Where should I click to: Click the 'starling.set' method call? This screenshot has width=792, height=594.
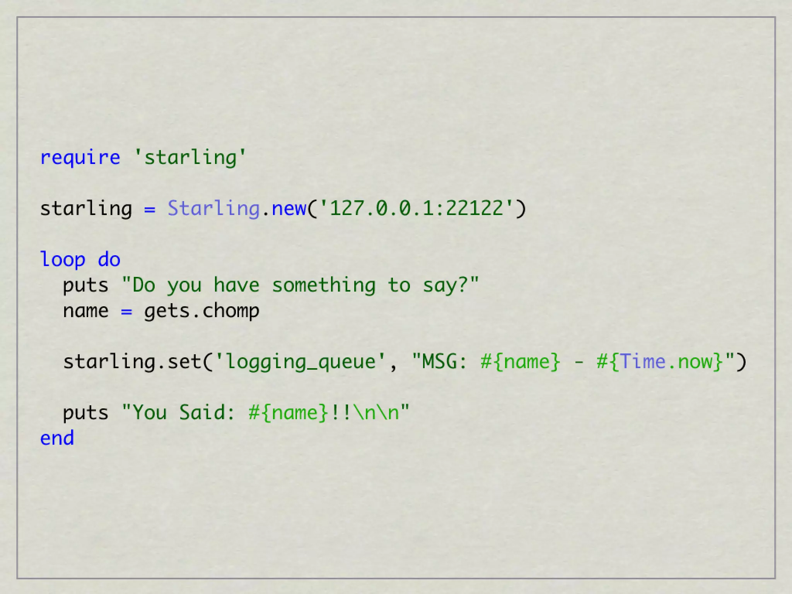(x=132, y=362)
